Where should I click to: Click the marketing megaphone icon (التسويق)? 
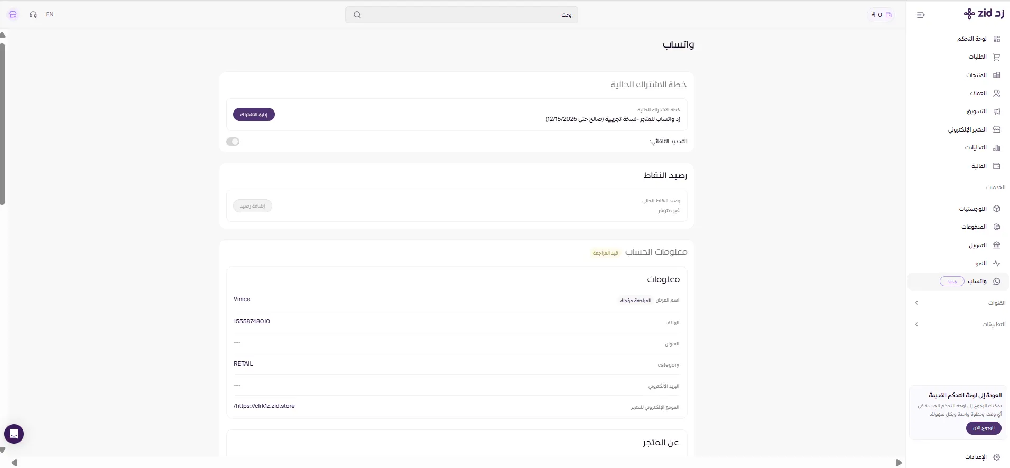coord(997,111)
